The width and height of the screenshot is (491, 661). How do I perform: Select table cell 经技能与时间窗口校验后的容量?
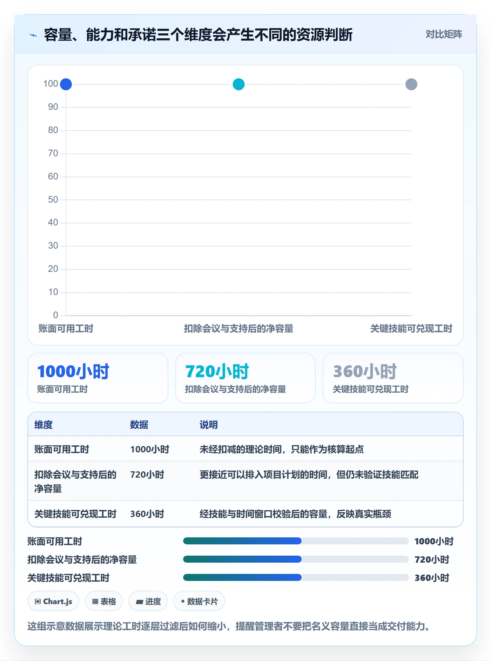tap(295, 514)
